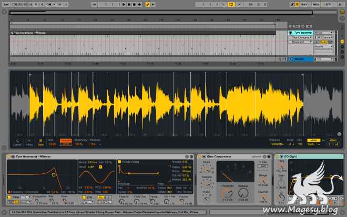347x217 pixels.
Task: Click the sample start flag marker
Action: (30, 75)
